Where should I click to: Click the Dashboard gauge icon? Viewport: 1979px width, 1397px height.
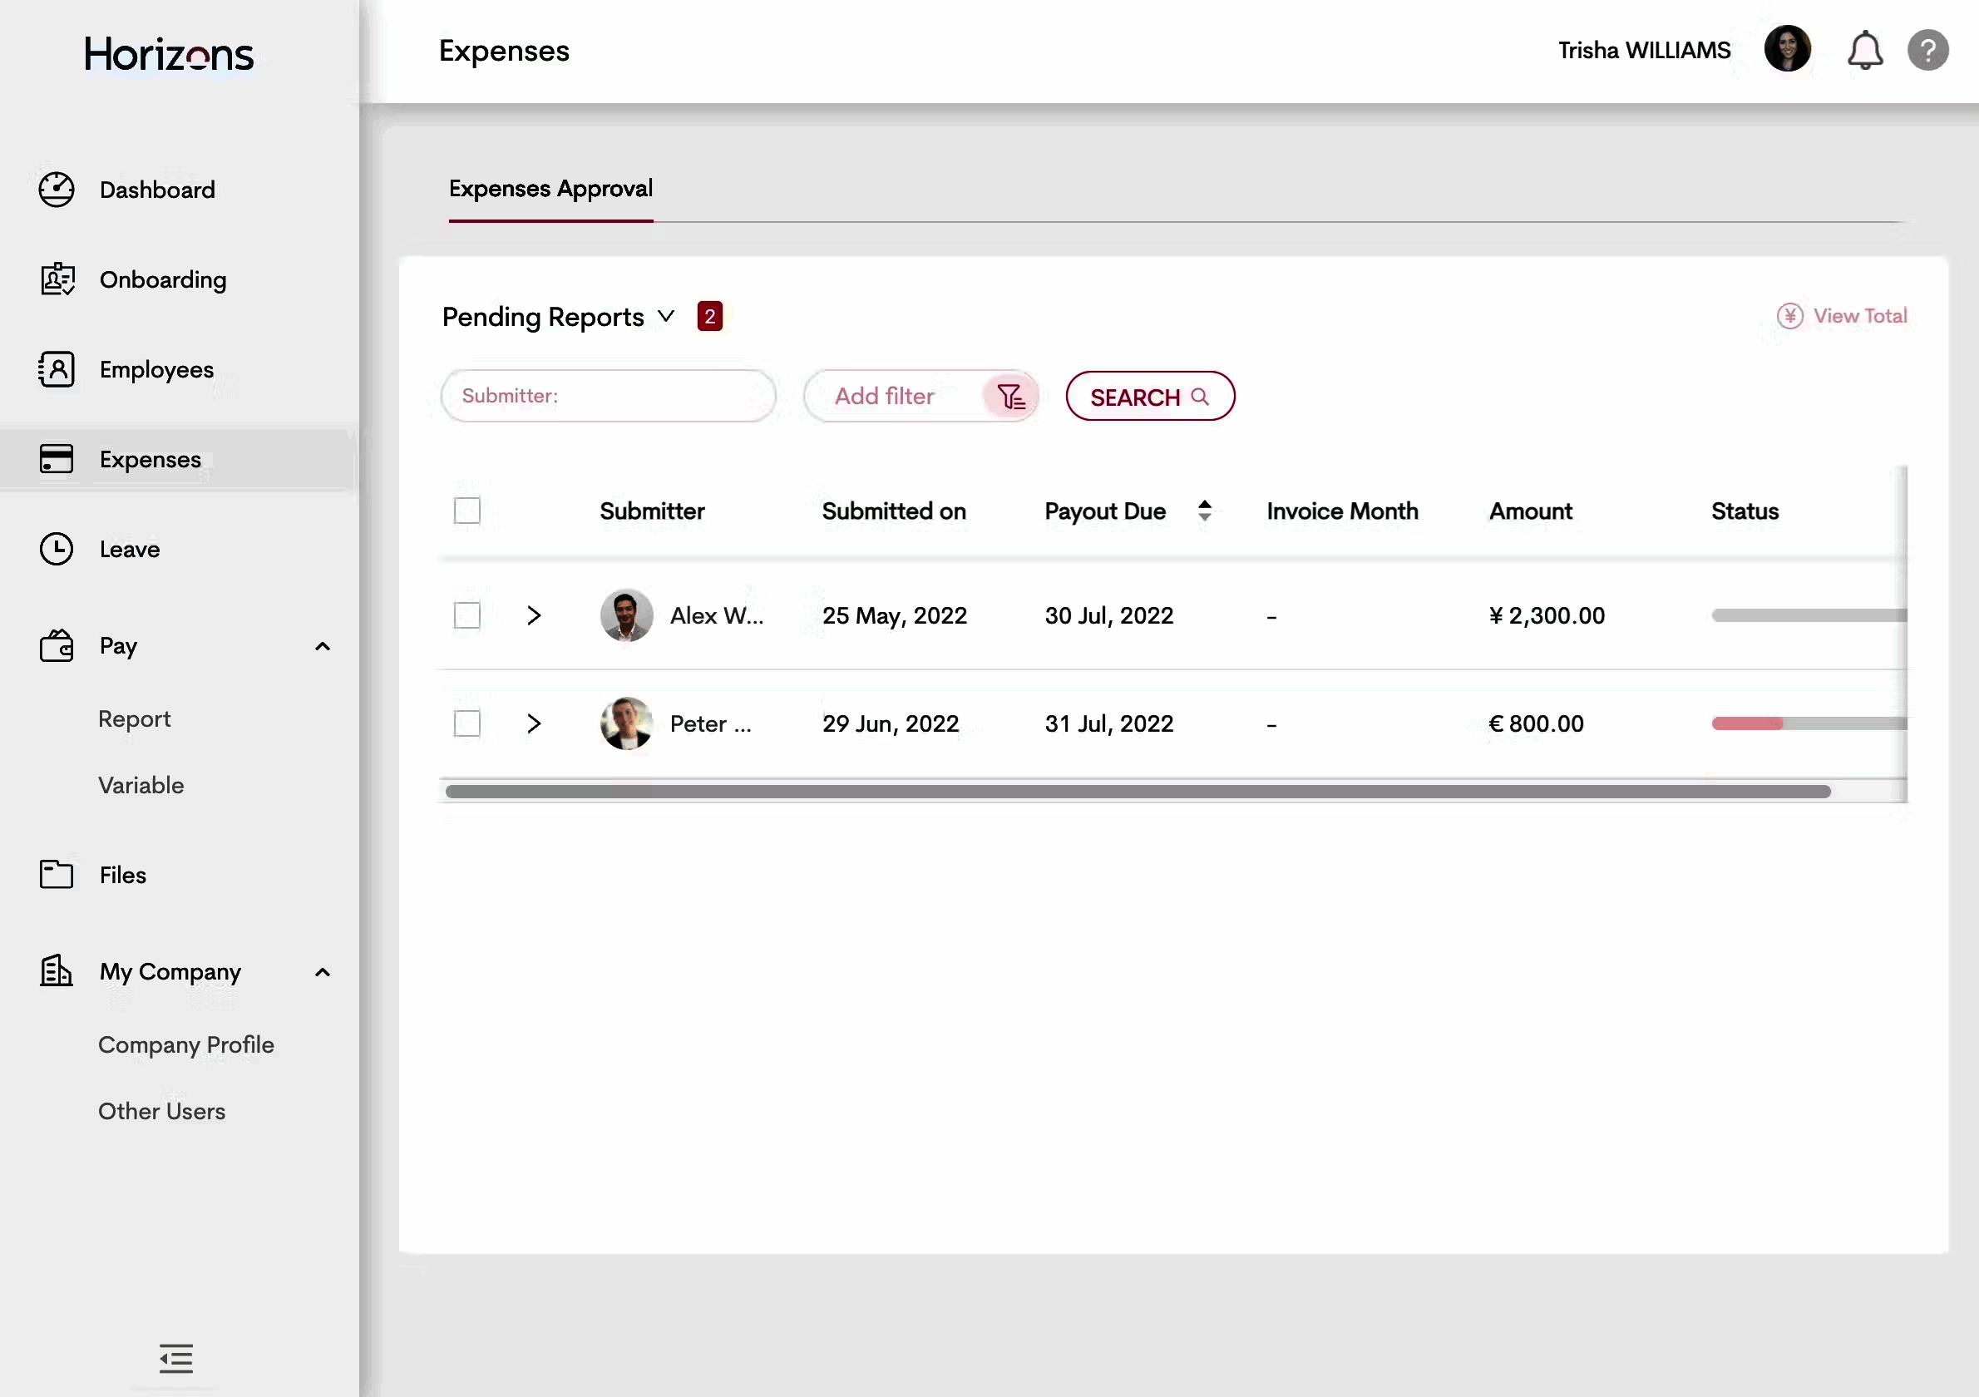tap(57, 190)
